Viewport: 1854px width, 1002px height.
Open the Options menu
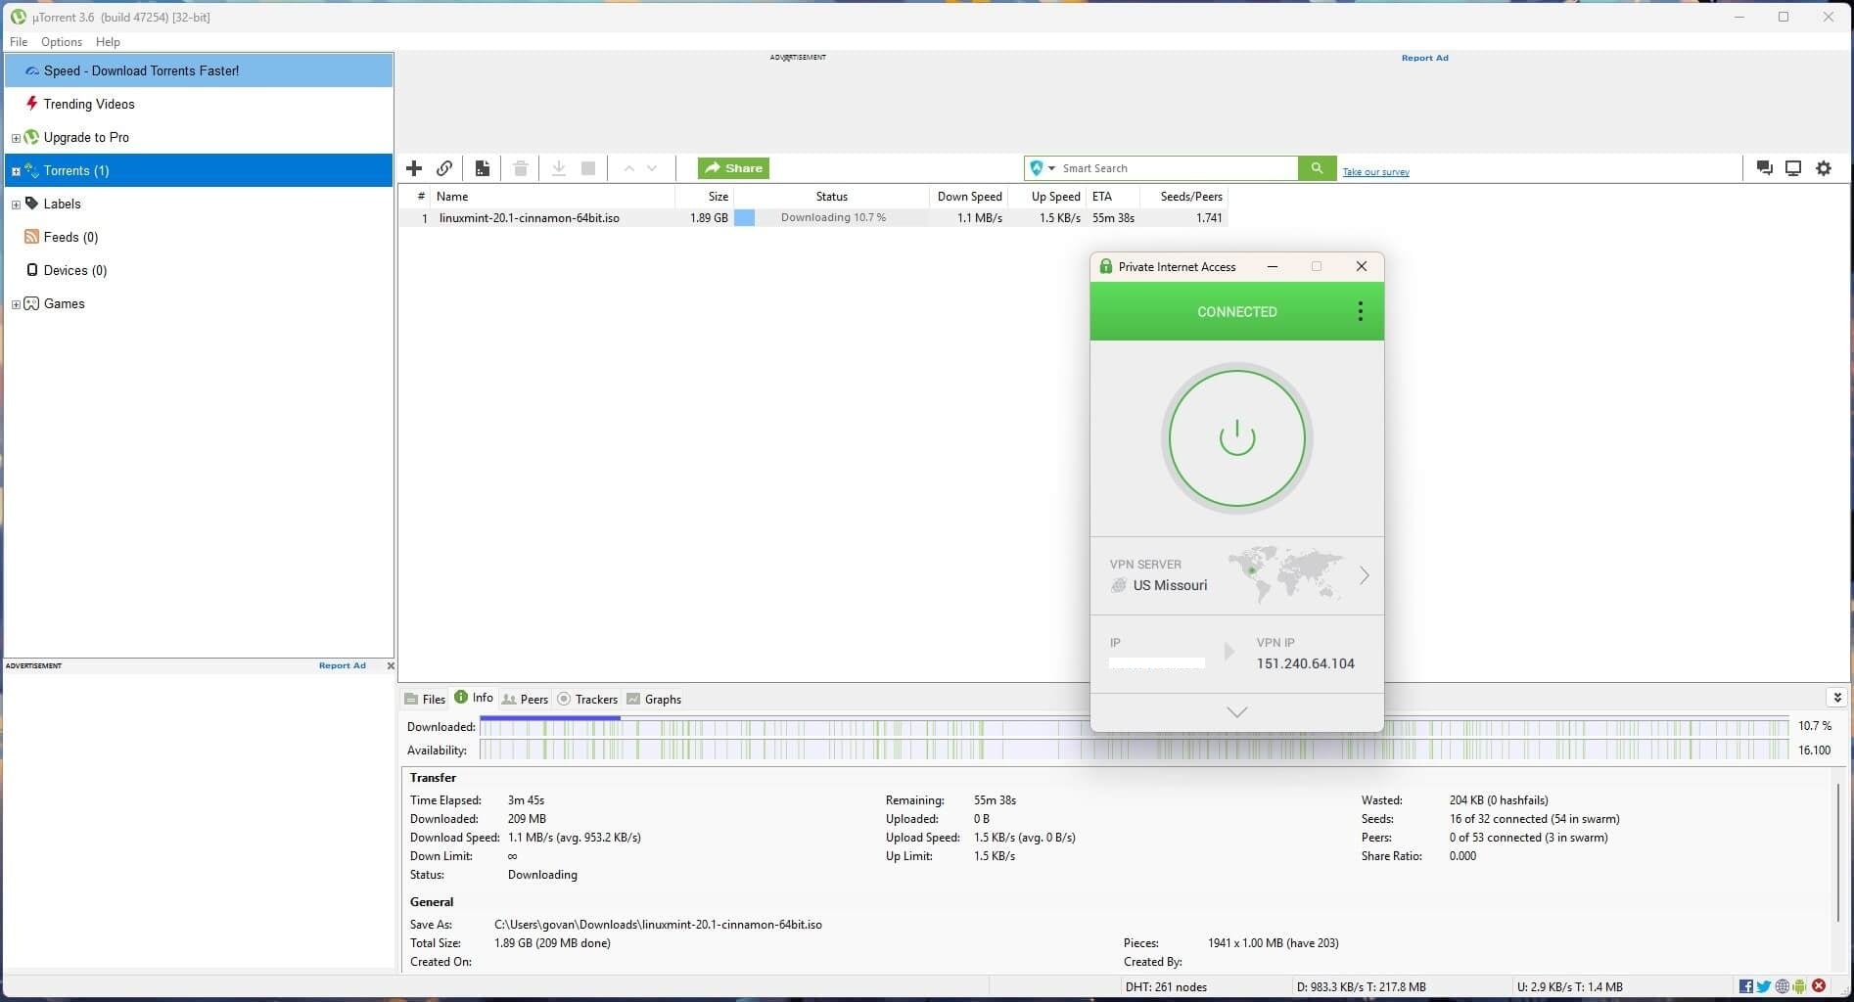62,42
